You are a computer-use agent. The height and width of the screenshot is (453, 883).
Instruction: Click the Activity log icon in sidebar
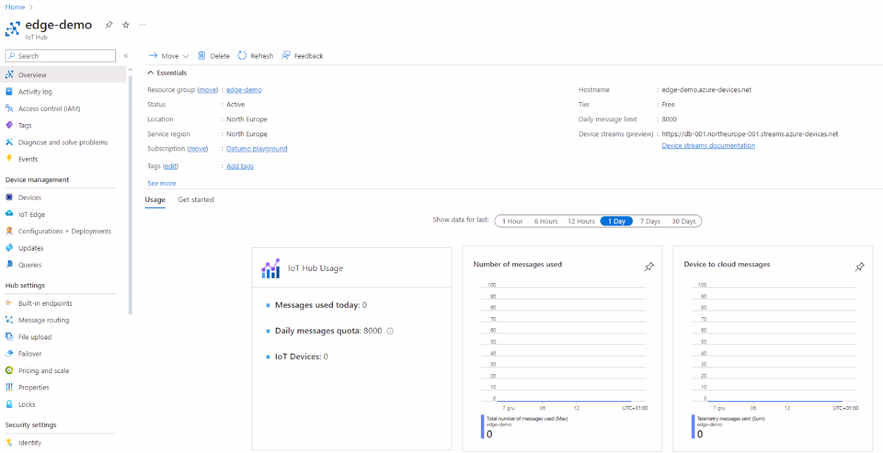[9, 92]
